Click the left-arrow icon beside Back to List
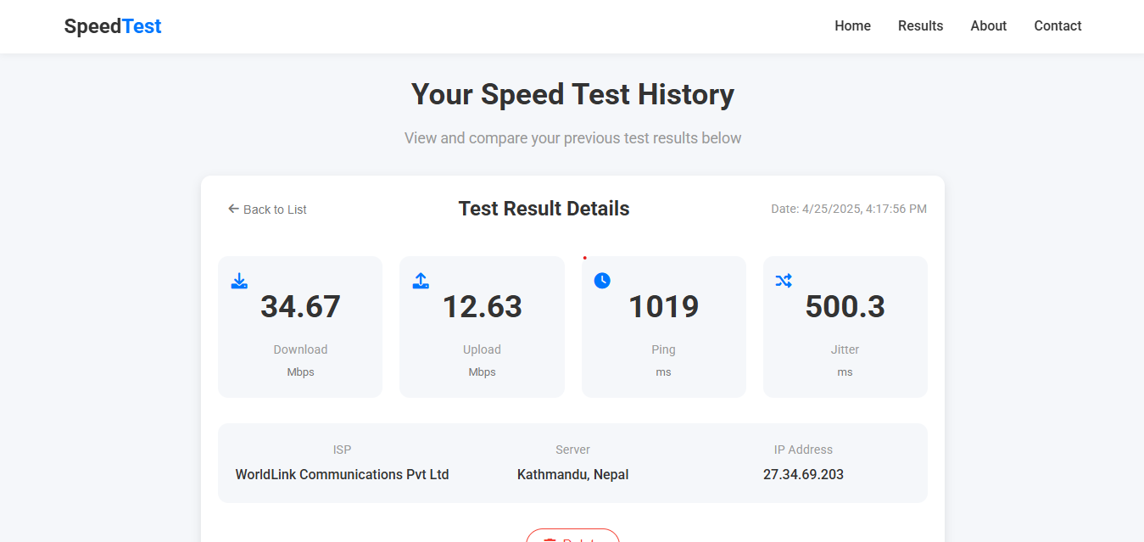 click(232, 208)
